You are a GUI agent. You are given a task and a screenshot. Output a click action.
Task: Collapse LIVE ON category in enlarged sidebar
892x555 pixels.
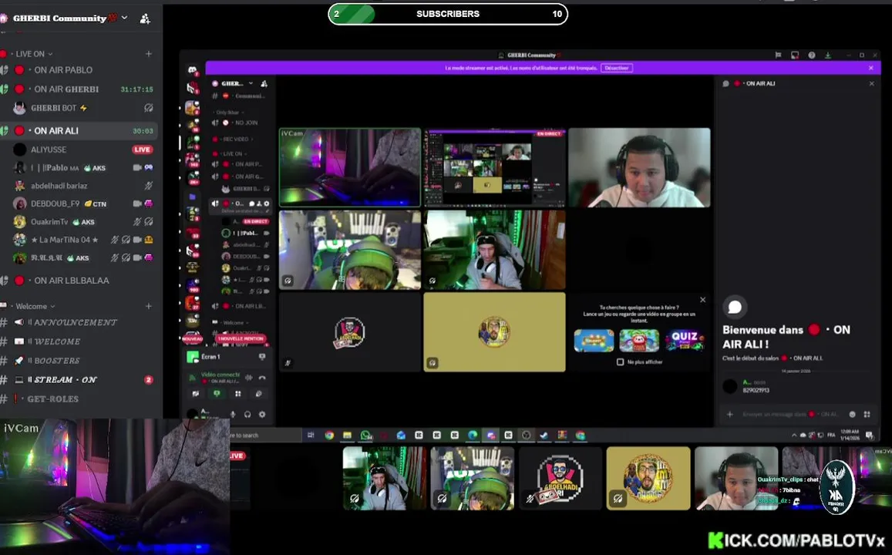pyautogui.click(x=34, y=53)
